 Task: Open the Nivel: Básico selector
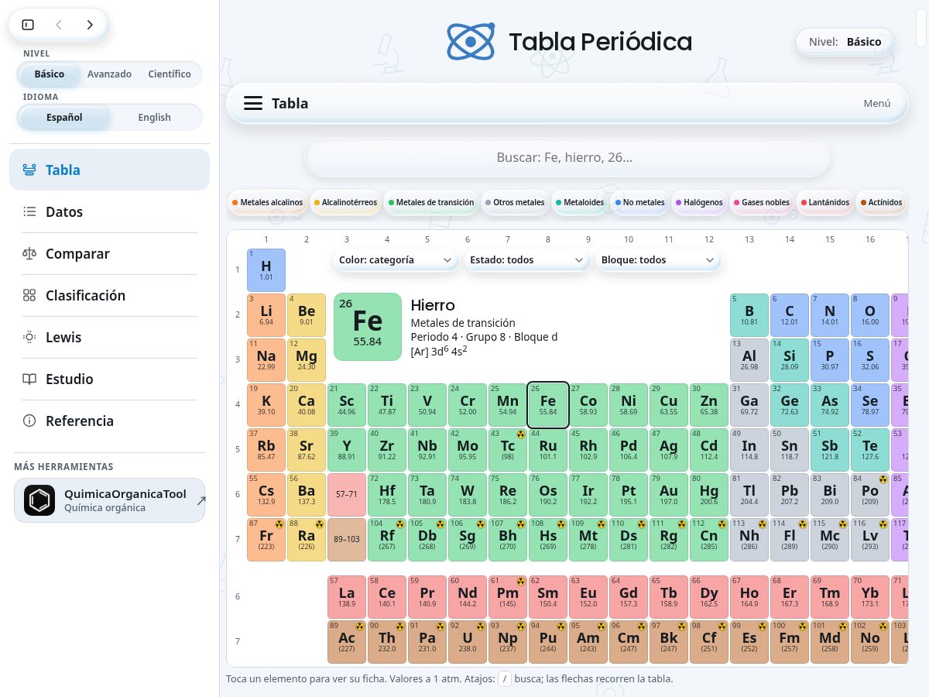click(x=845, y=42)
